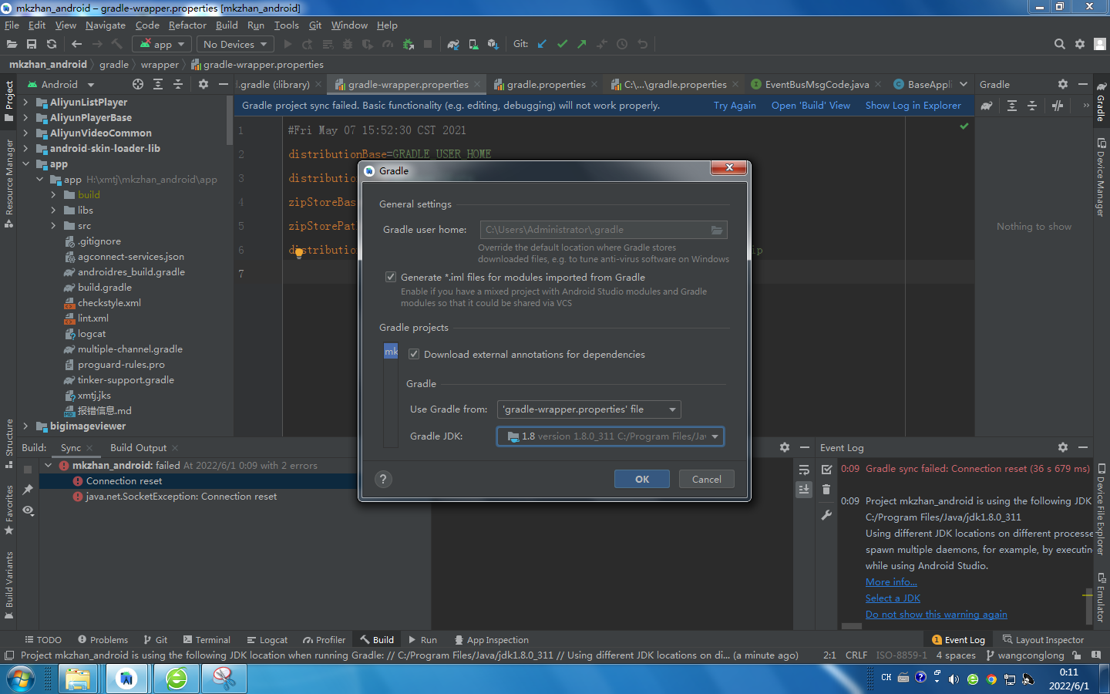Save all files in the toolbar
The height and width of the screenshot is (694, 1110).
coord(32,44)
